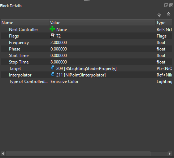Click the float type cell for Frequency

(161, 43)
